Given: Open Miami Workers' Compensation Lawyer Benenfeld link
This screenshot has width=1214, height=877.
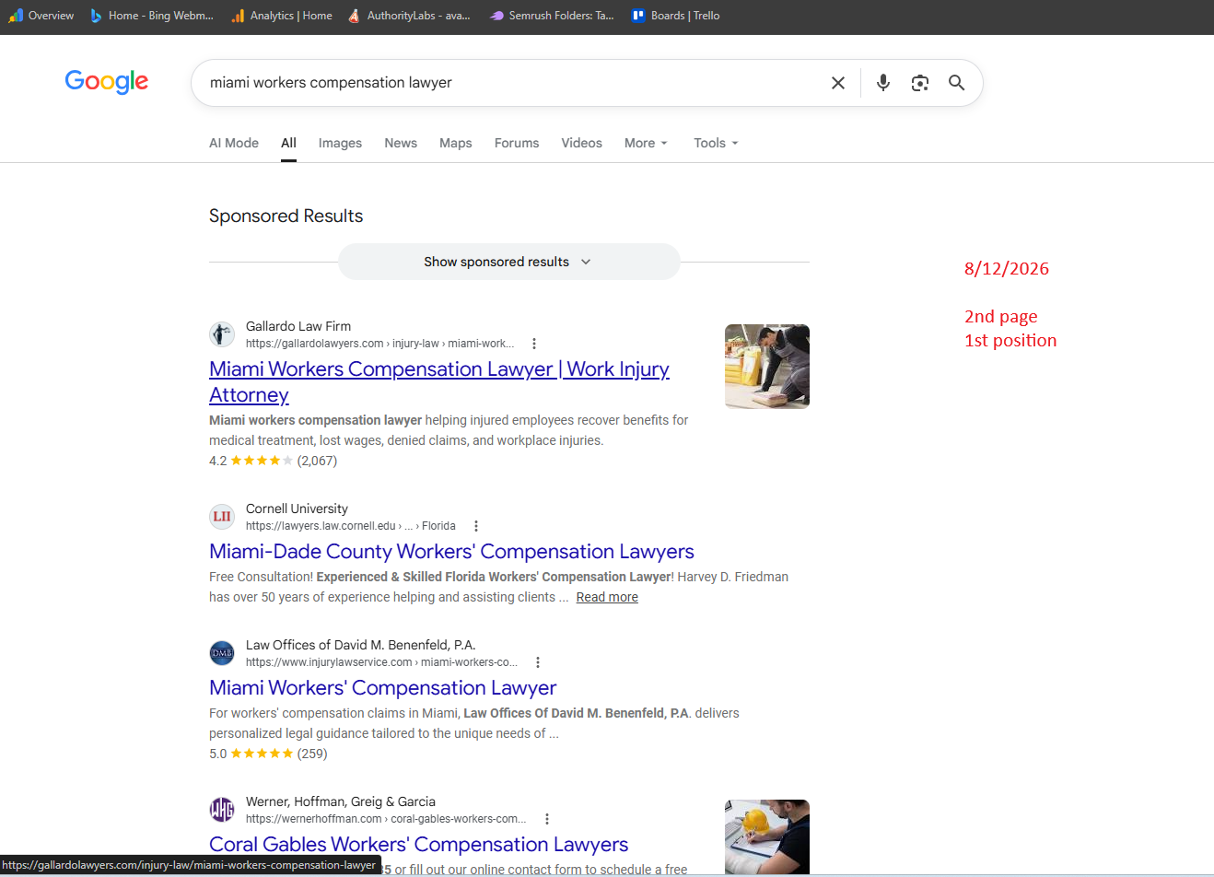Looking at the screenshot, I should click(x=382, y=687).
